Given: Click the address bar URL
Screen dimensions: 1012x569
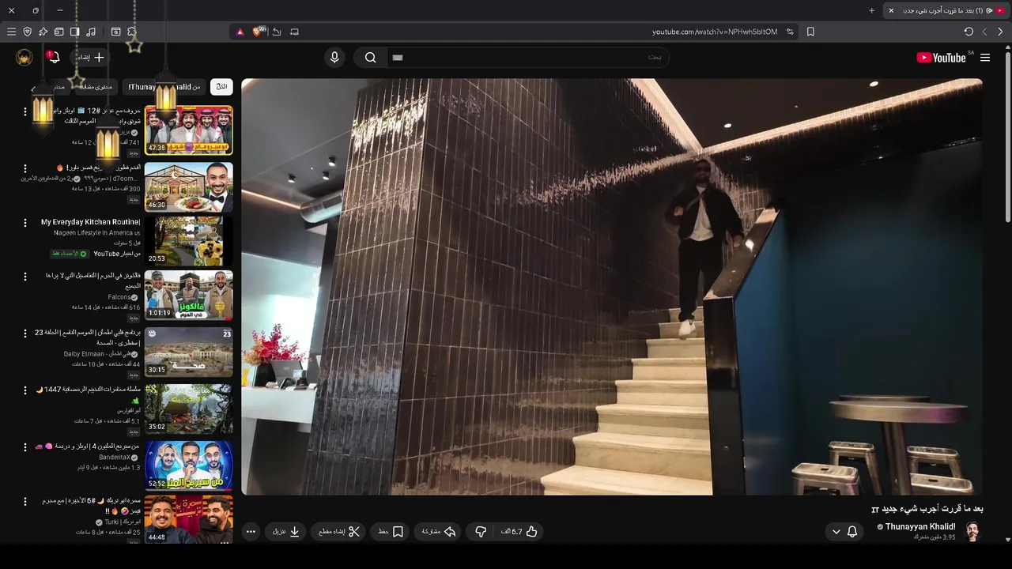Looking at the screenshot, I should pyautogui.click(x=715, y=32).
